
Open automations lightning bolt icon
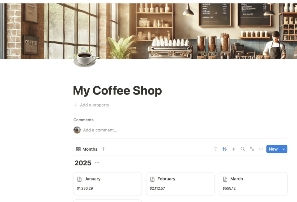[233, 149]
